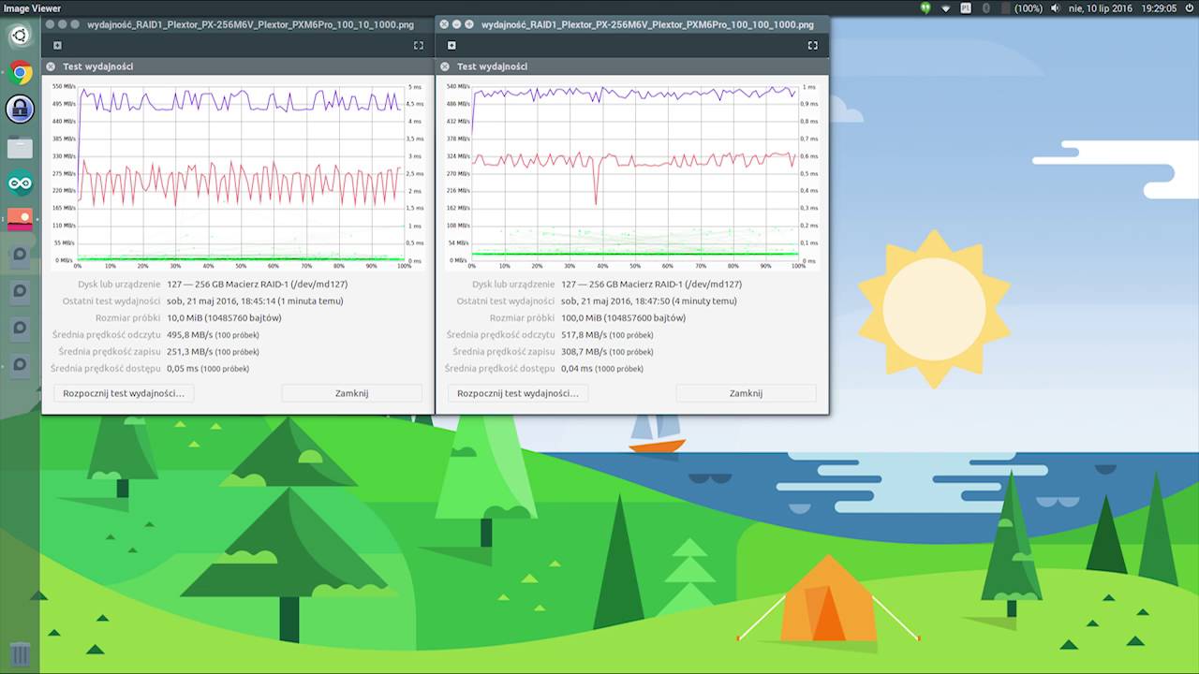Click the benchmark graph in the left window

241,174
